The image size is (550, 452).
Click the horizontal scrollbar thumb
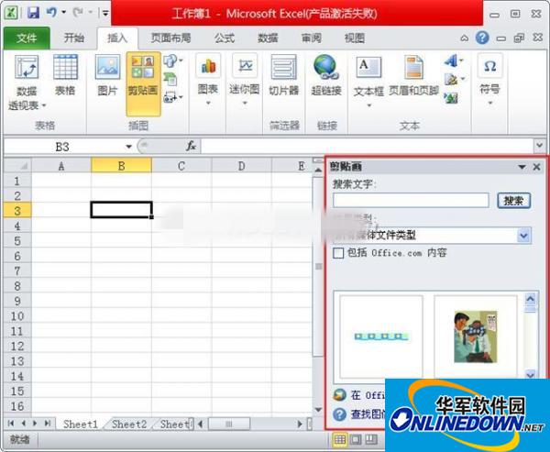pos(229,424)
